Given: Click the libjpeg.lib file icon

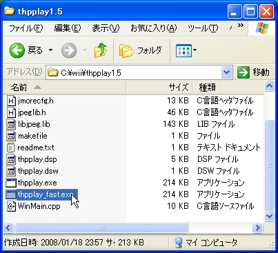Looking at the screenshot, I should [x=11, y=124].
